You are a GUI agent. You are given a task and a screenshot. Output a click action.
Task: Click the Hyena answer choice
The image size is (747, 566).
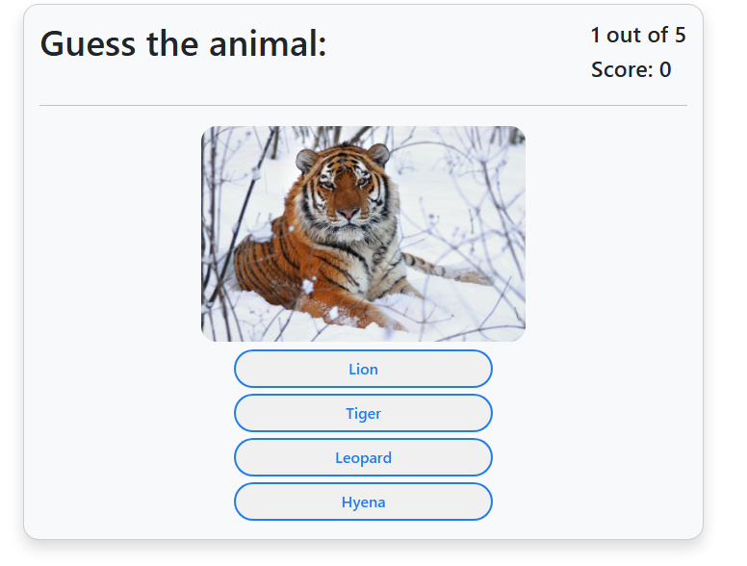363,502
